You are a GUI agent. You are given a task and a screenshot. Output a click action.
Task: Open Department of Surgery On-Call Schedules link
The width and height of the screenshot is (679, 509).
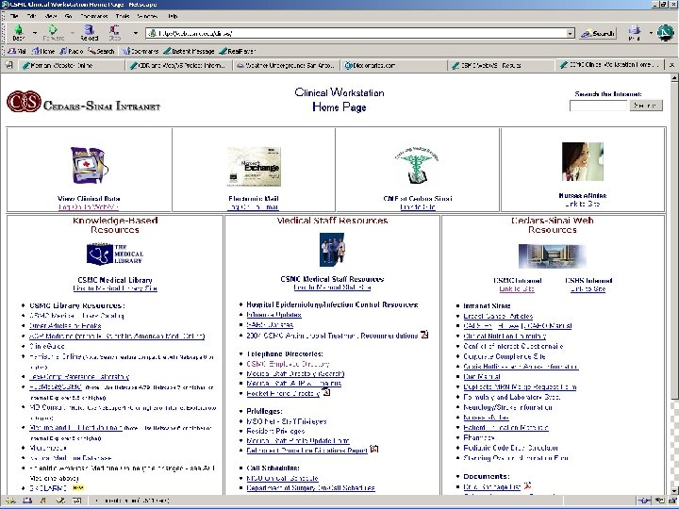point(310,488)
